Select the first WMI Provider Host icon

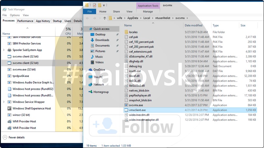coord(10,121)
